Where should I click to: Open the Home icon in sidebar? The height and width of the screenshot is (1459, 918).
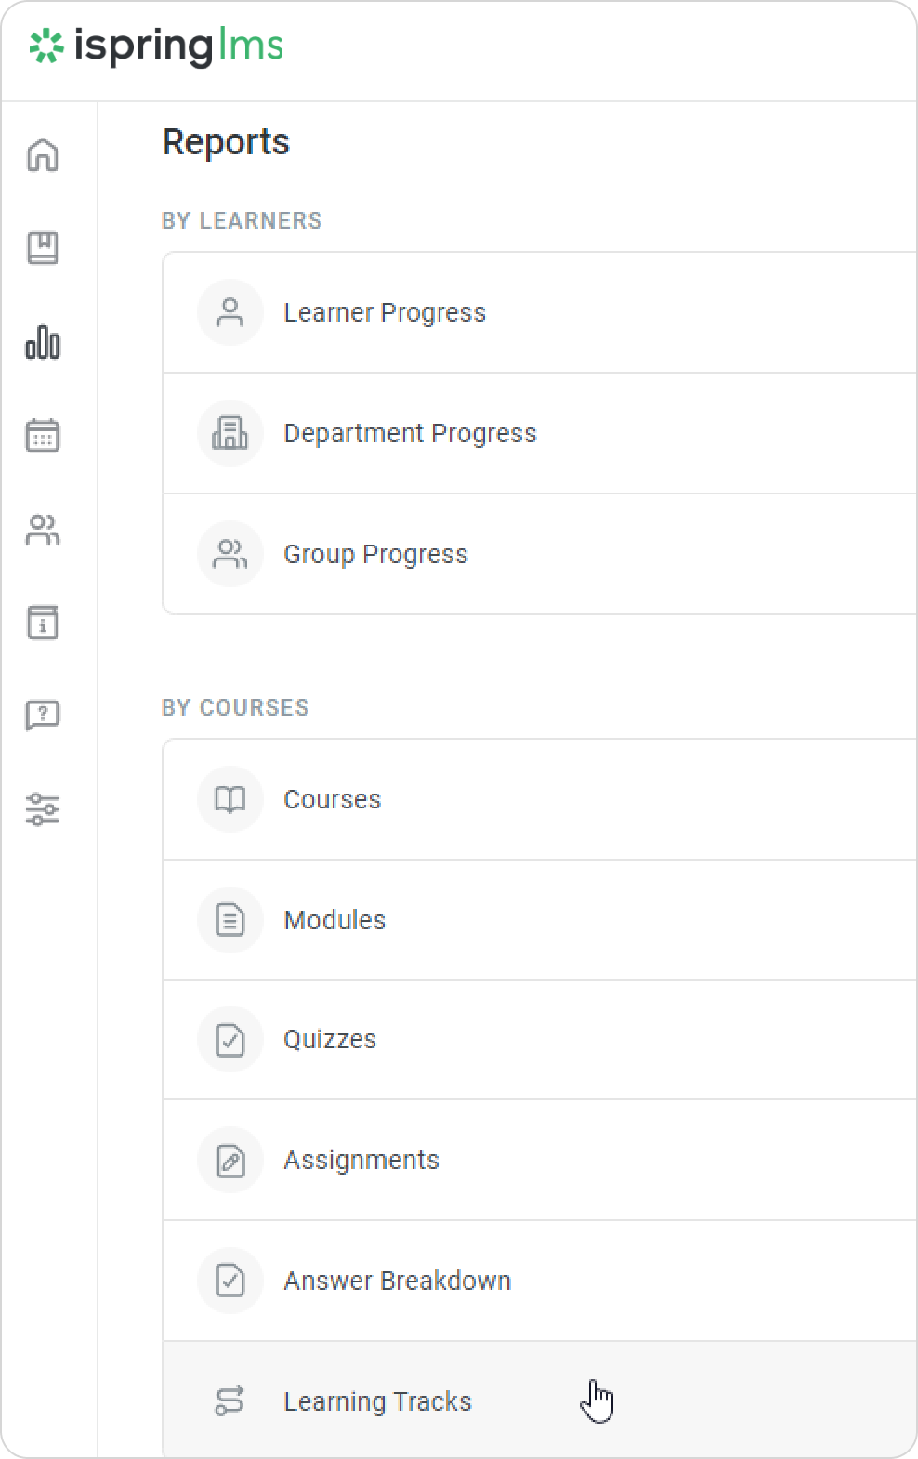(43, 155)
